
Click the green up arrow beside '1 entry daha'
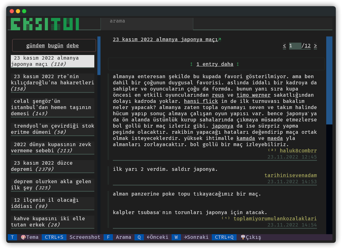(191, 64)
